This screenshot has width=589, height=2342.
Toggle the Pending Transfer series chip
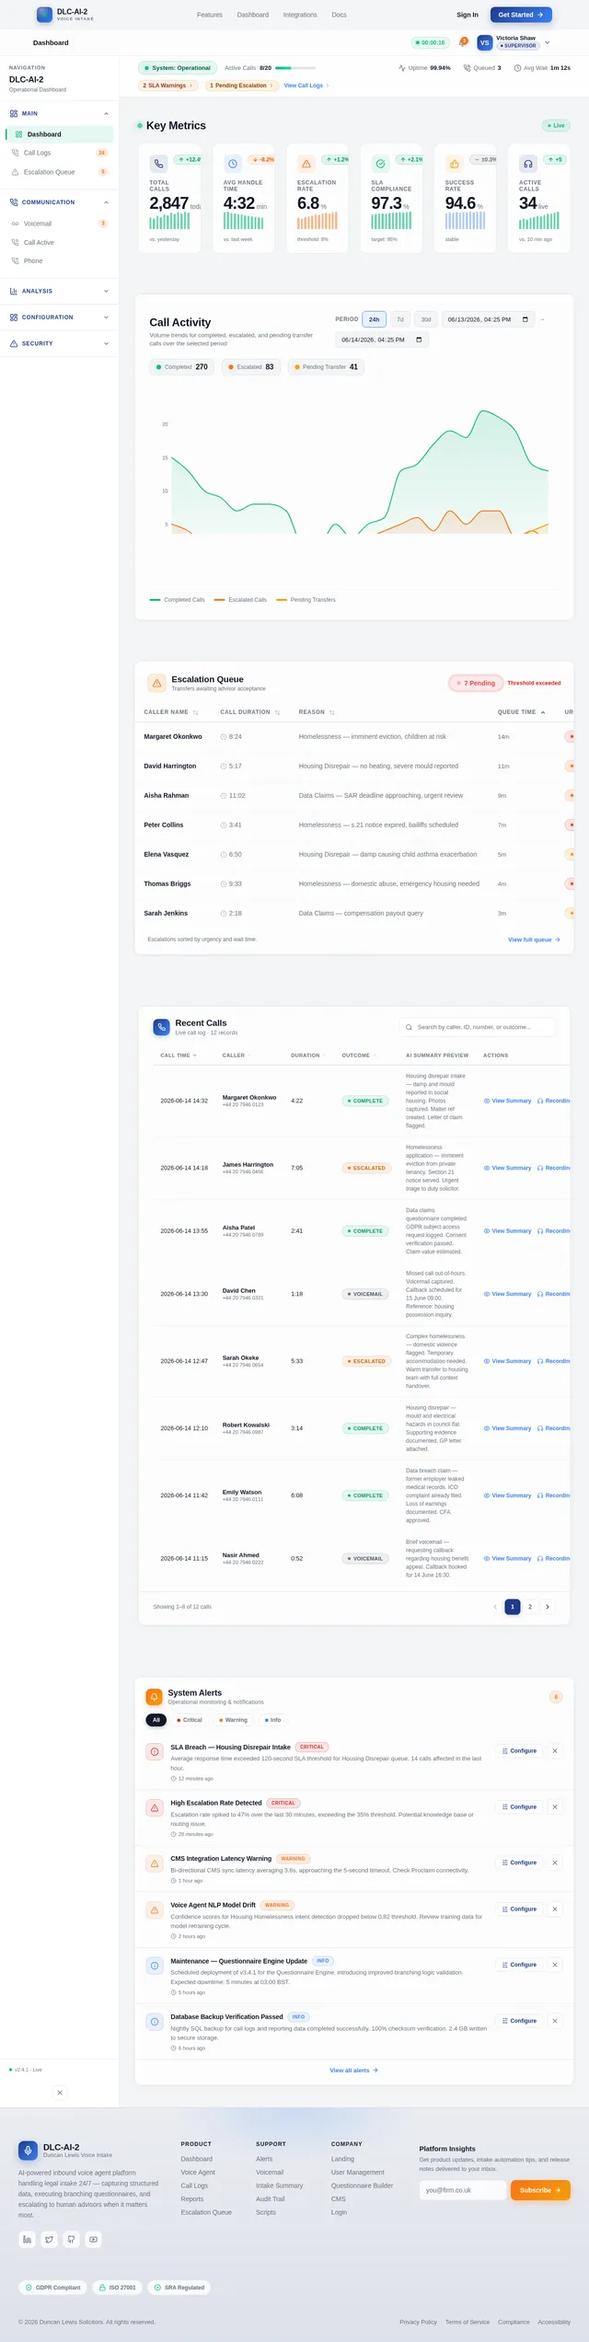tap(326, 366)
